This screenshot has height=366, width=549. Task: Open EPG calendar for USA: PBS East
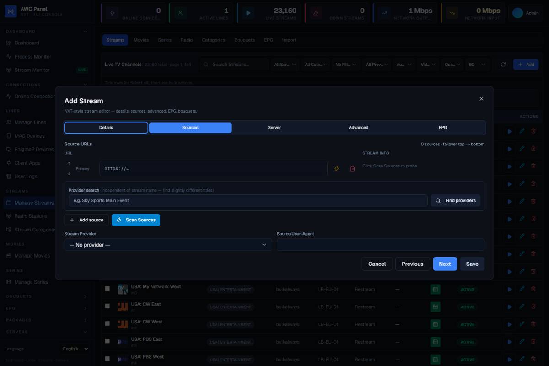[x=435, y=342]
